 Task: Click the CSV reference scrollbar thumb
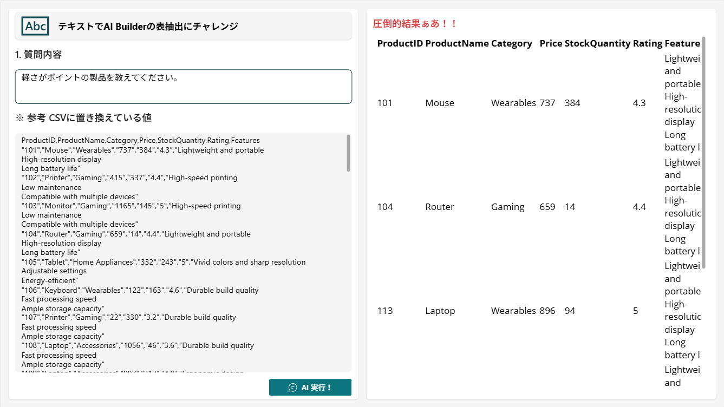point(348,153)
